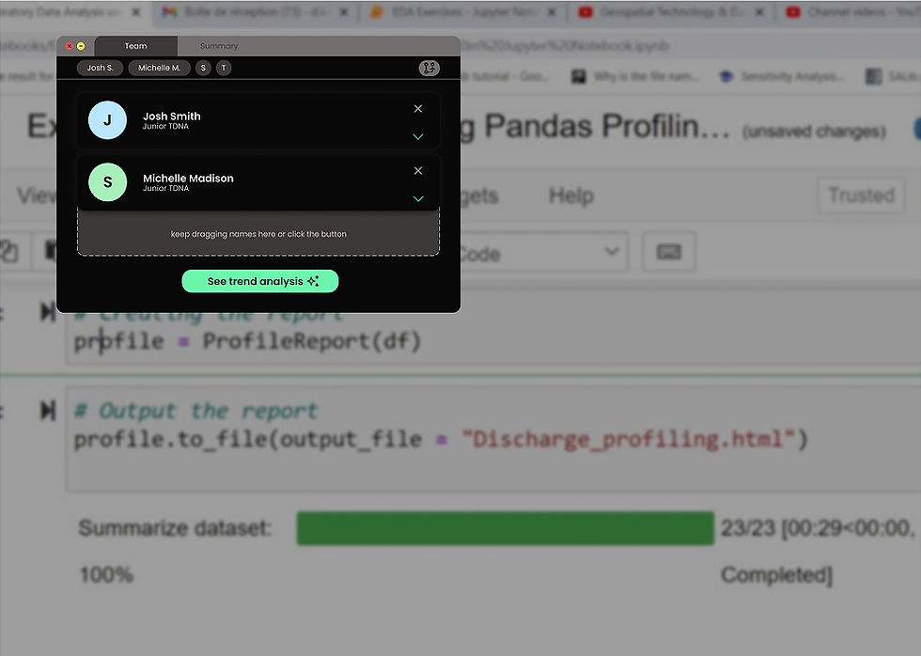Viewport: 921px width, 656px height.
Task: Click Josh Smith's J avatar
Action: click(107, 120)
